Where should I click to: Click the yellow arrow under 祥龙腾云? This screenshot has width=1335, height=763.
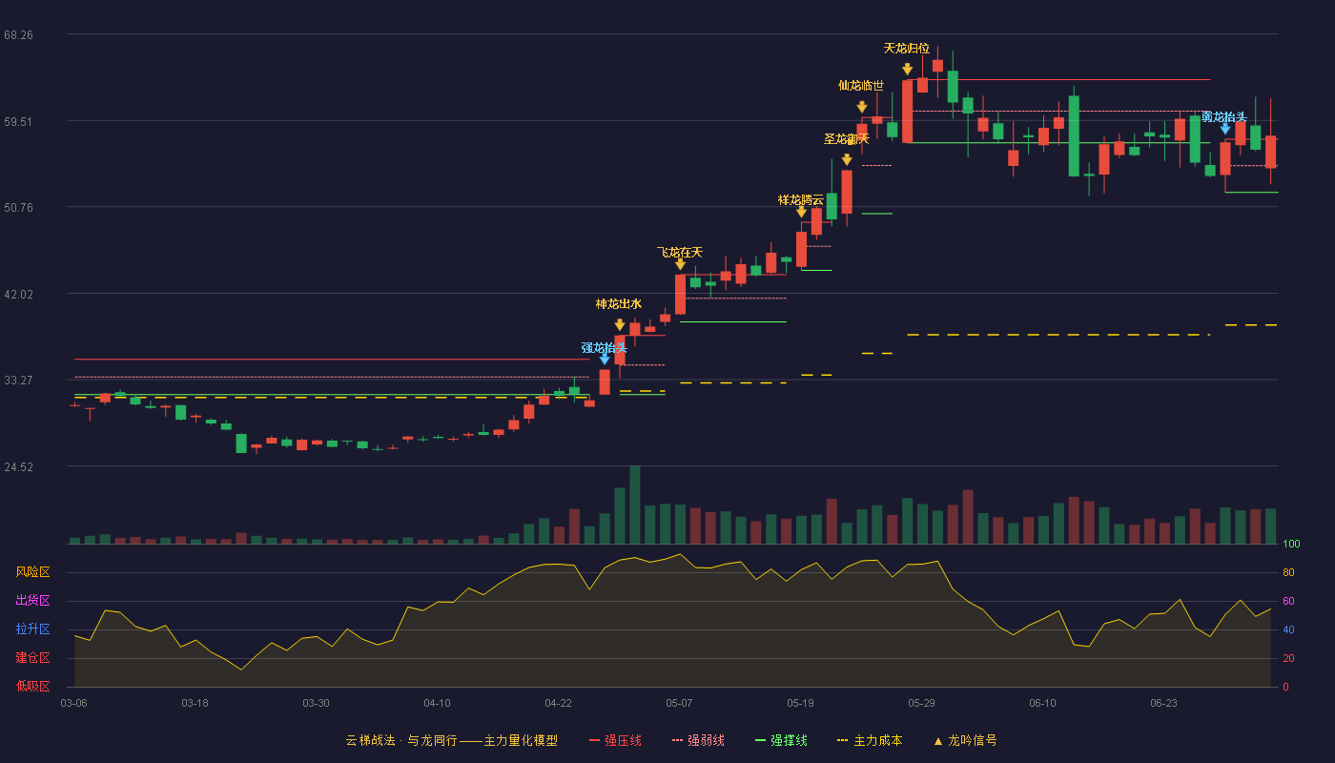pyautogui.click(x=801, y=212)
